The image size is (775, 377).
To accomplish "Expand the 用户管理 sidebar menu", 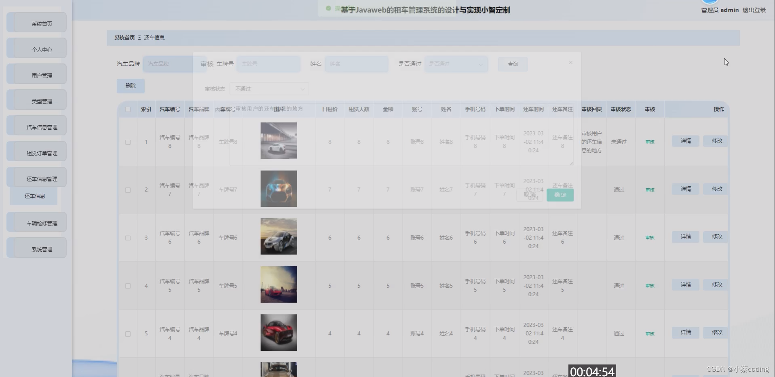I will pyautogui.click(x=36, y=74).
